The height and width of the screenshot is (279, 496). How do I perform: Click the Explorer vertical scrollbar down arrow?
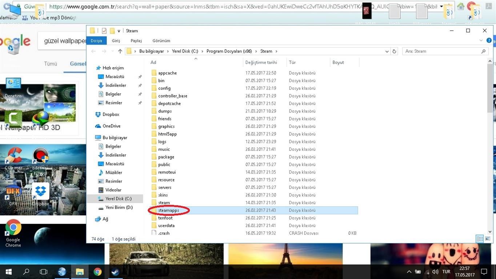(490, 231)
